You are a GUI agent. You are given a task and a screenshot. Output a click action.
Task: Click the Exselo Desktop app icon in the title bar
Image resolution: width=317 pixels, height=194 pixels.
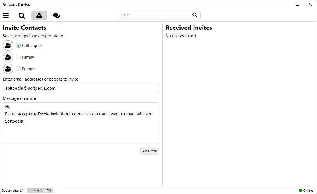[x=5, y=4]
